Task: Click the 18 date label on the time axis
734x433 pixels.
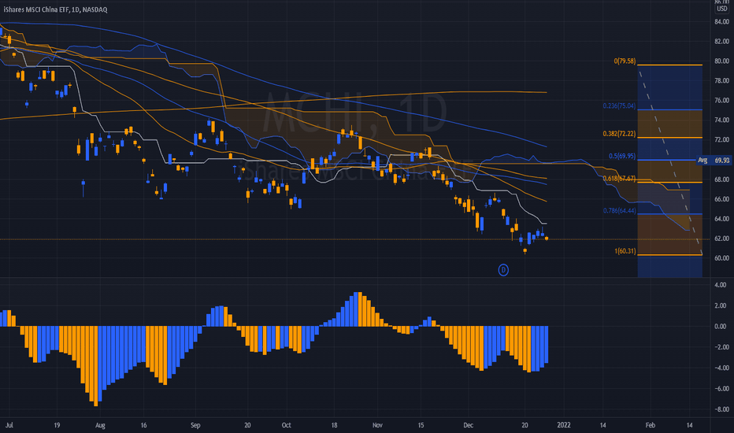Action: coord(334,425)
